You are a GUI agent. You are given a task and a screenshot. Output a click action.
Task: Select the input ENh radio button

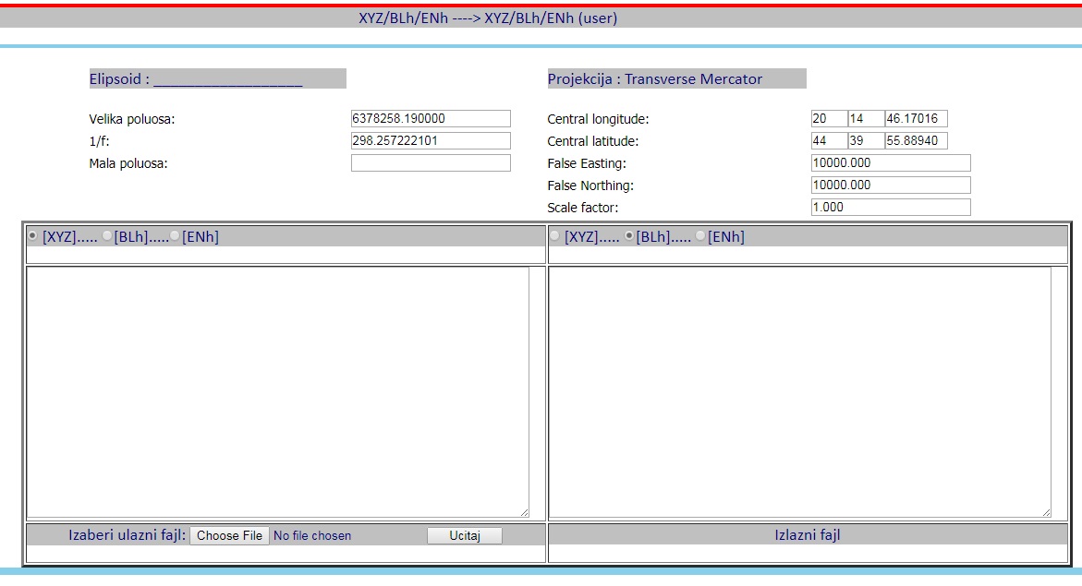pyautogui.click(x=175, y=236)
